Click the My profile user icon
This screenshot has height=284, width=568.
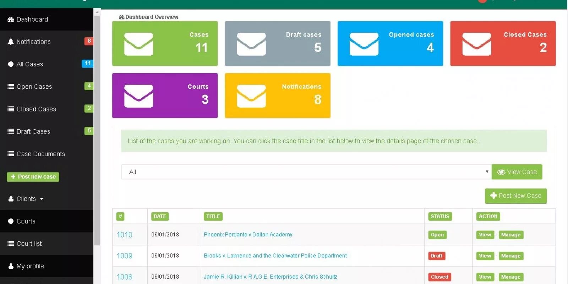point(11,266)
